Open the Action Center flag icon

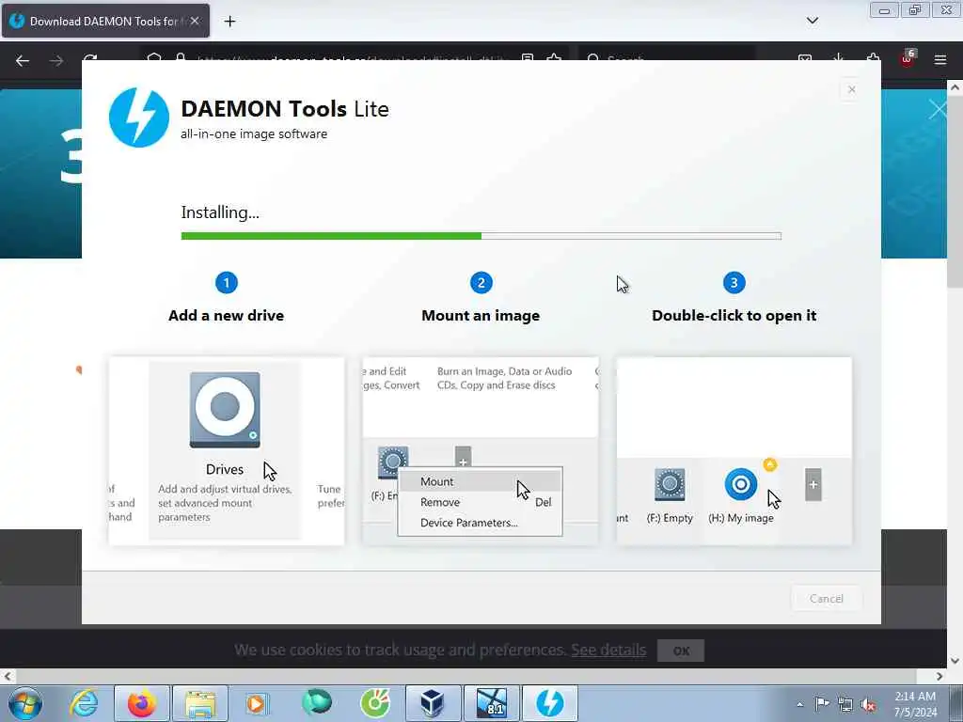point(822,703)
